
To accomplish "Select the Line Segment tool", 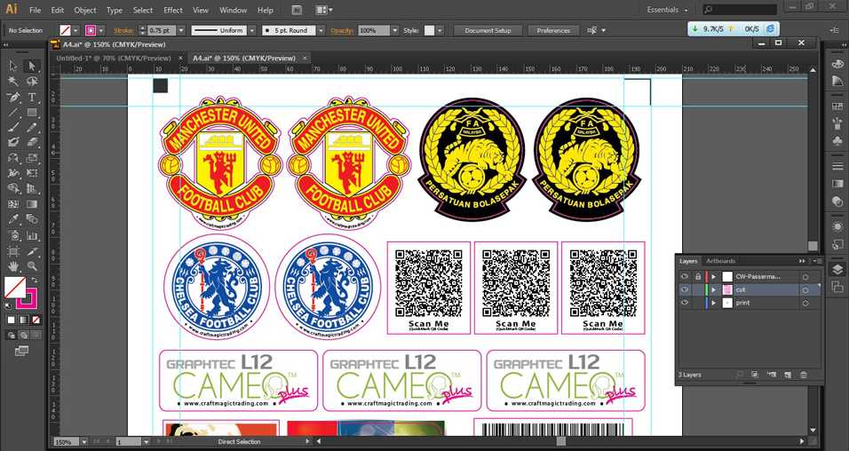I will [x=13, y=113].
